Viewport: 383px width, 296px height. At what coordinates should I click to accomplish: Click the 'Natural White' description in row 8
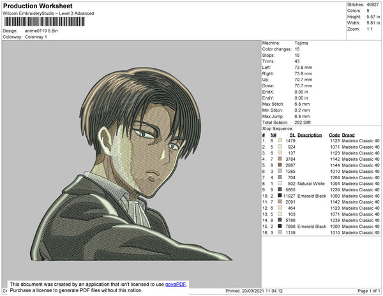(312, 184)
